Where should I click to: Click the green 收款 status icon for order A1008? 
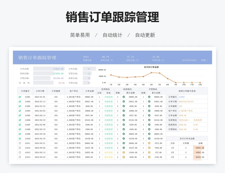click(x=124, y=129)
